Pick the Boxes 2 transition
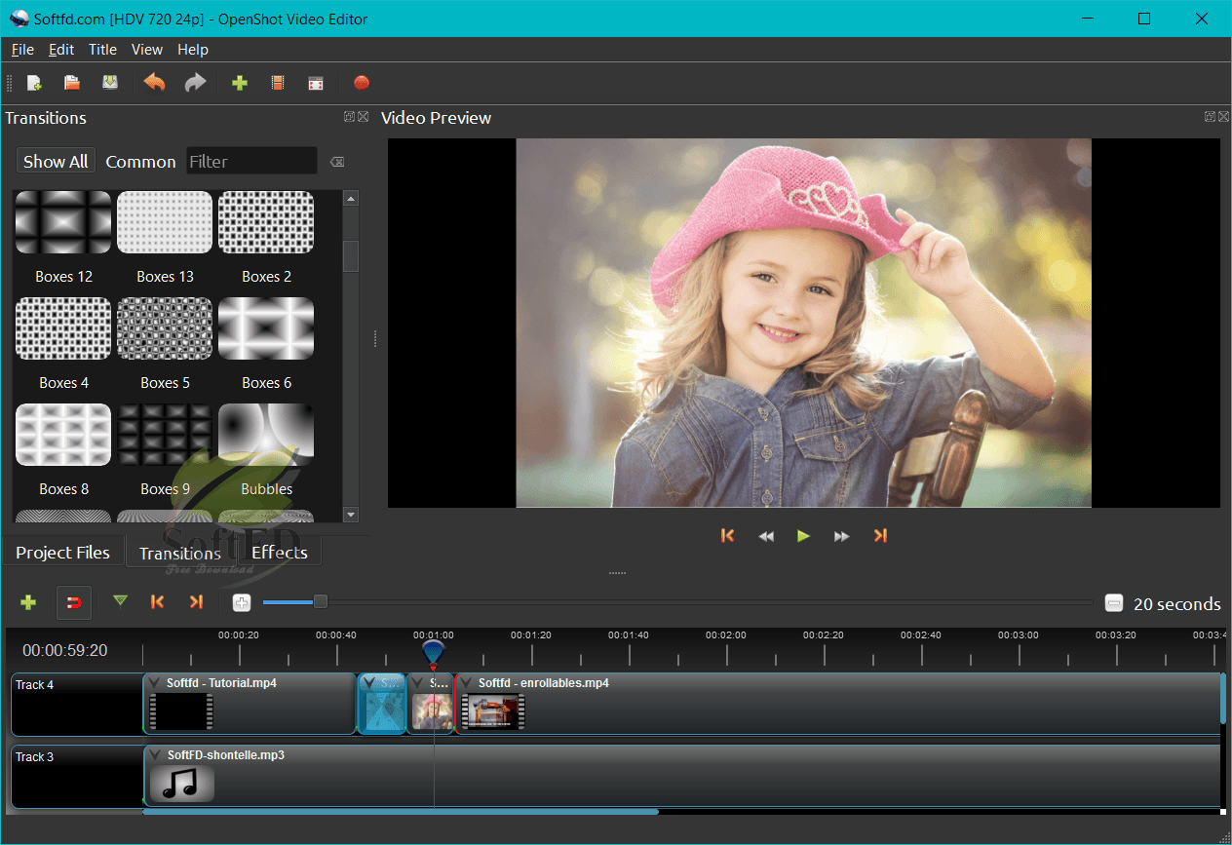This screenshot has height=845, width=1232. [x=266, y=238]
